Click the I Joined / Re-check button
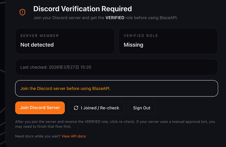 [x=96, y=108]
